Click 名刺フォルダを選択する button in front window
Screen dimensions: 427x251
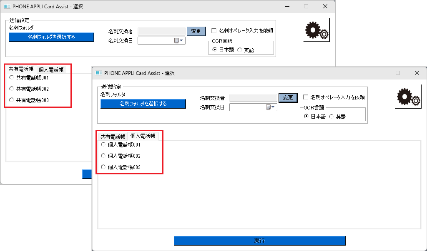coord(143,104)
